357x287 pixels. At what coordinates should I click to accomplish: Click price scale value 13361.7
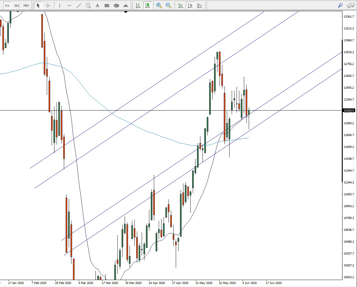(x=349, y=17)
